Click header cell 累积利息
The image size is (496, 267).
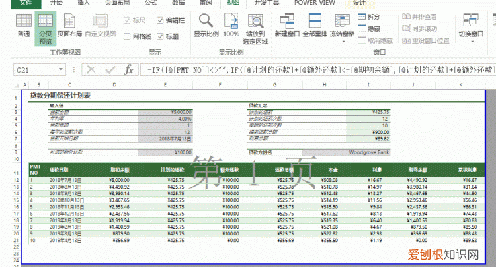pos(468,170)
